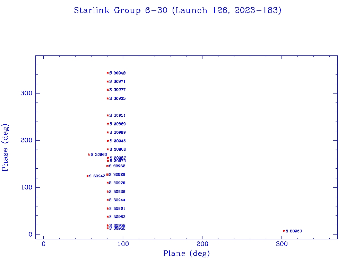The height and width of the screenshot is (266, 355).
Task: Pick the red marker beside S 30977
Action: coord(108,90)
